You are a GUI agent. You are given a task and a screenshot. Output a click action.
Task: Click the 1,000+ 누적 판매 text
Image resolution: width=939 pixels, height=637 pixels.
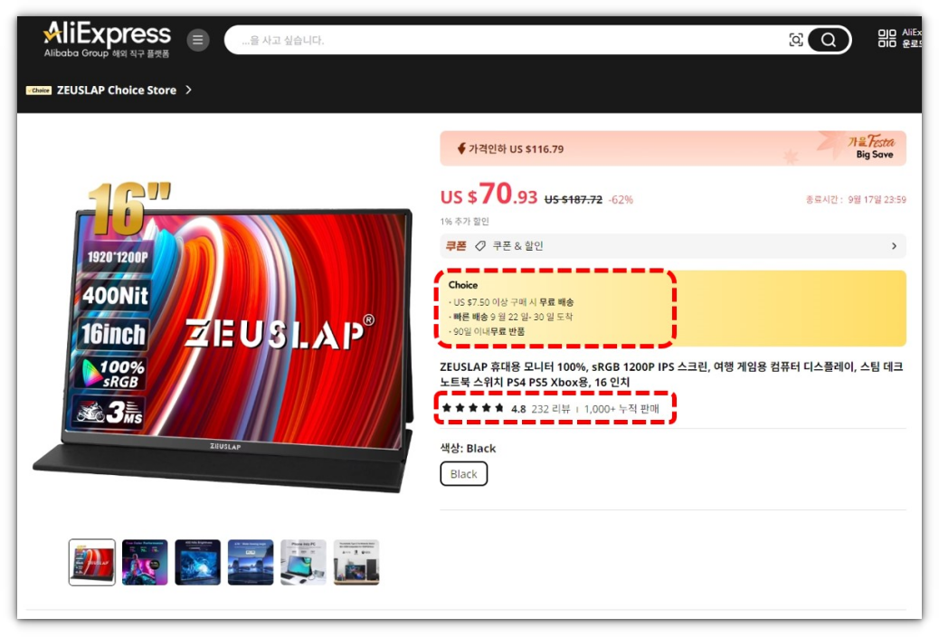coord(621,409)
